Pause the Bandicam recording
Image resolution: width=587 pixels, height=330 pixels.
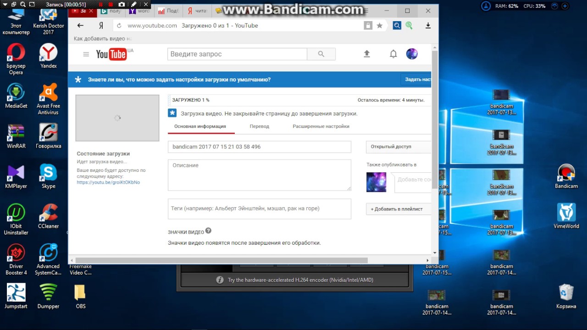tap(100, 5)
